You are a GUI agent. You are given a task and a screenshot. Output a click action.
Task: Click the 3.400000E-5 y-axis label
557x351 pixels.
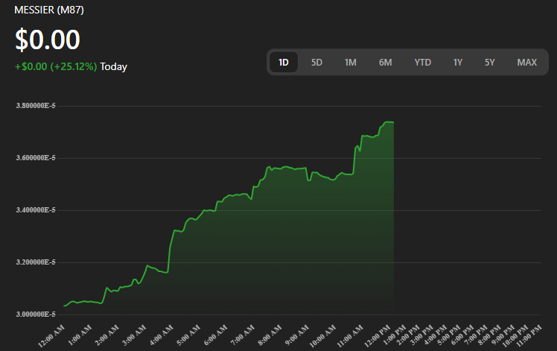coord(36,210)
